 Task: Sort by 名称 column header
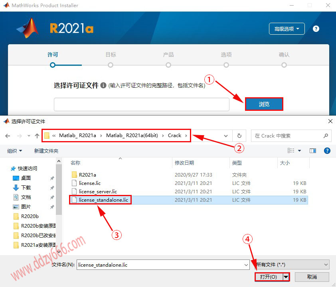[75, 163]
